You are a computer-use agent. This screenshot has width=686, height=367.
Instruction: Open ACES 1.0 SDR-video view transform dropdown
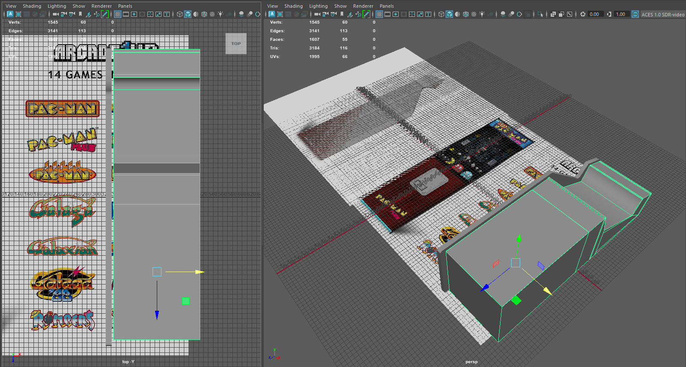(663, 14)
